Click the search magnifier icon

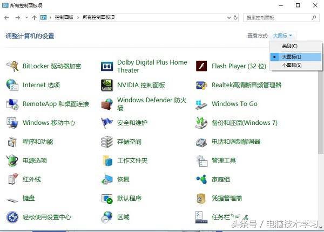(314, 18)
